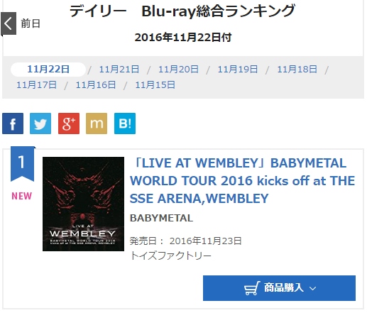This screenshot has height=313, width=367.
Task: Open the 11月20日 ranking
Action: coord(178,70)
